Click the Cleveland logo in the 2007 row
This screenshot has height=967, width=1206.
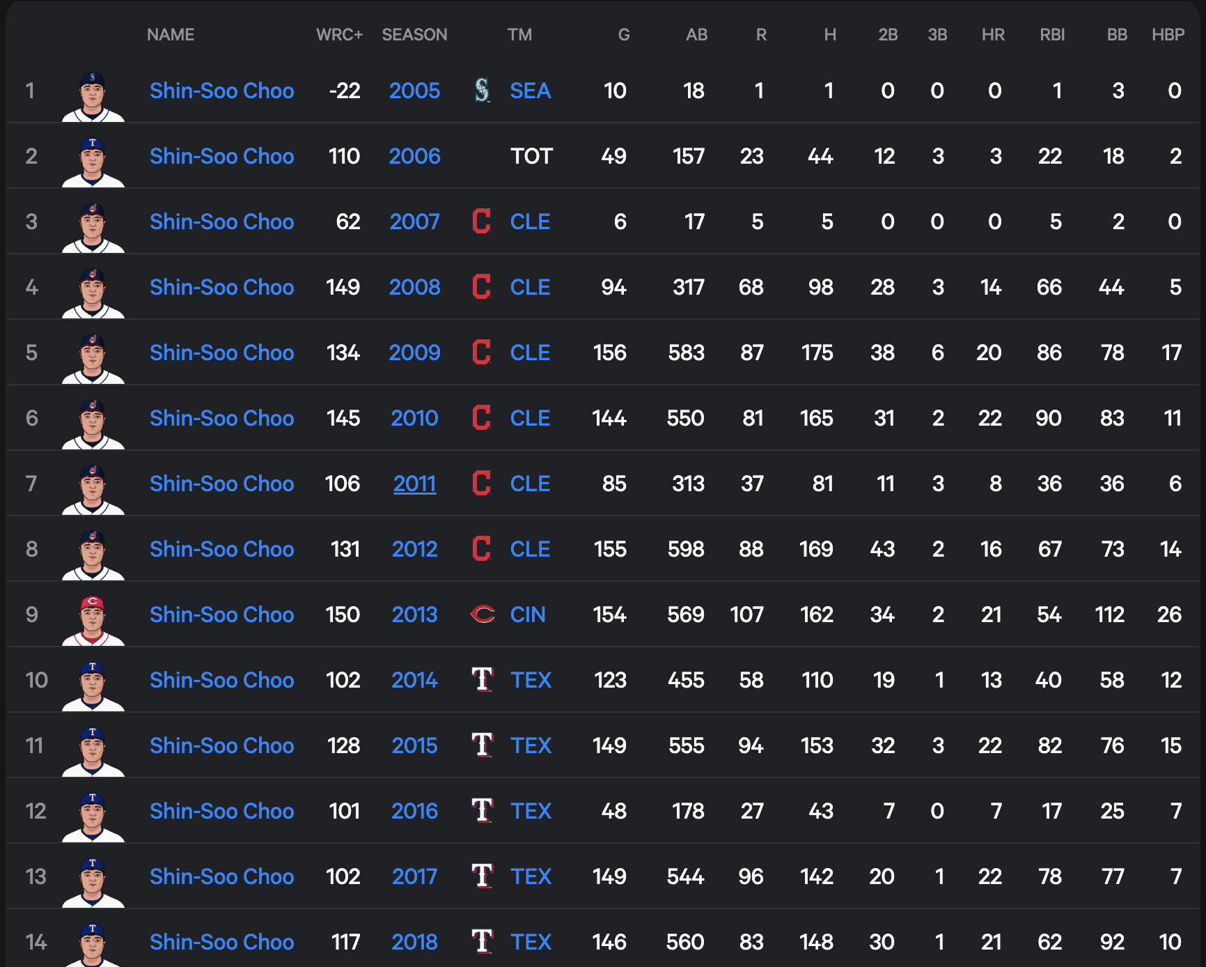(x=481, y=222)
